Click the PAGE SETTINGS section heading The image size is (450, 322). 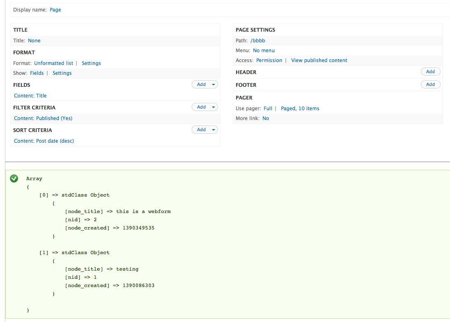(x=255, y=30)
